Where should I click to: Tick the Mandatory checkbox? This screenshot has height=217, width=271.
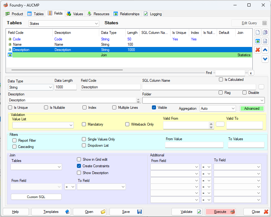pos(84,124)
